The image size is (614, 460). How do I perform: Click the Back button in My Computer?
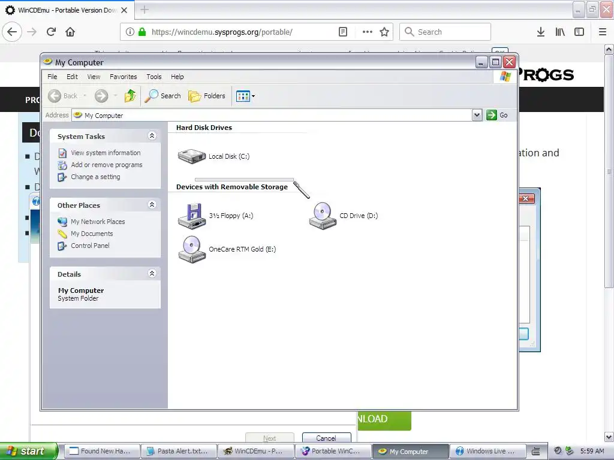pyautogui.click(x=63, y=96)
